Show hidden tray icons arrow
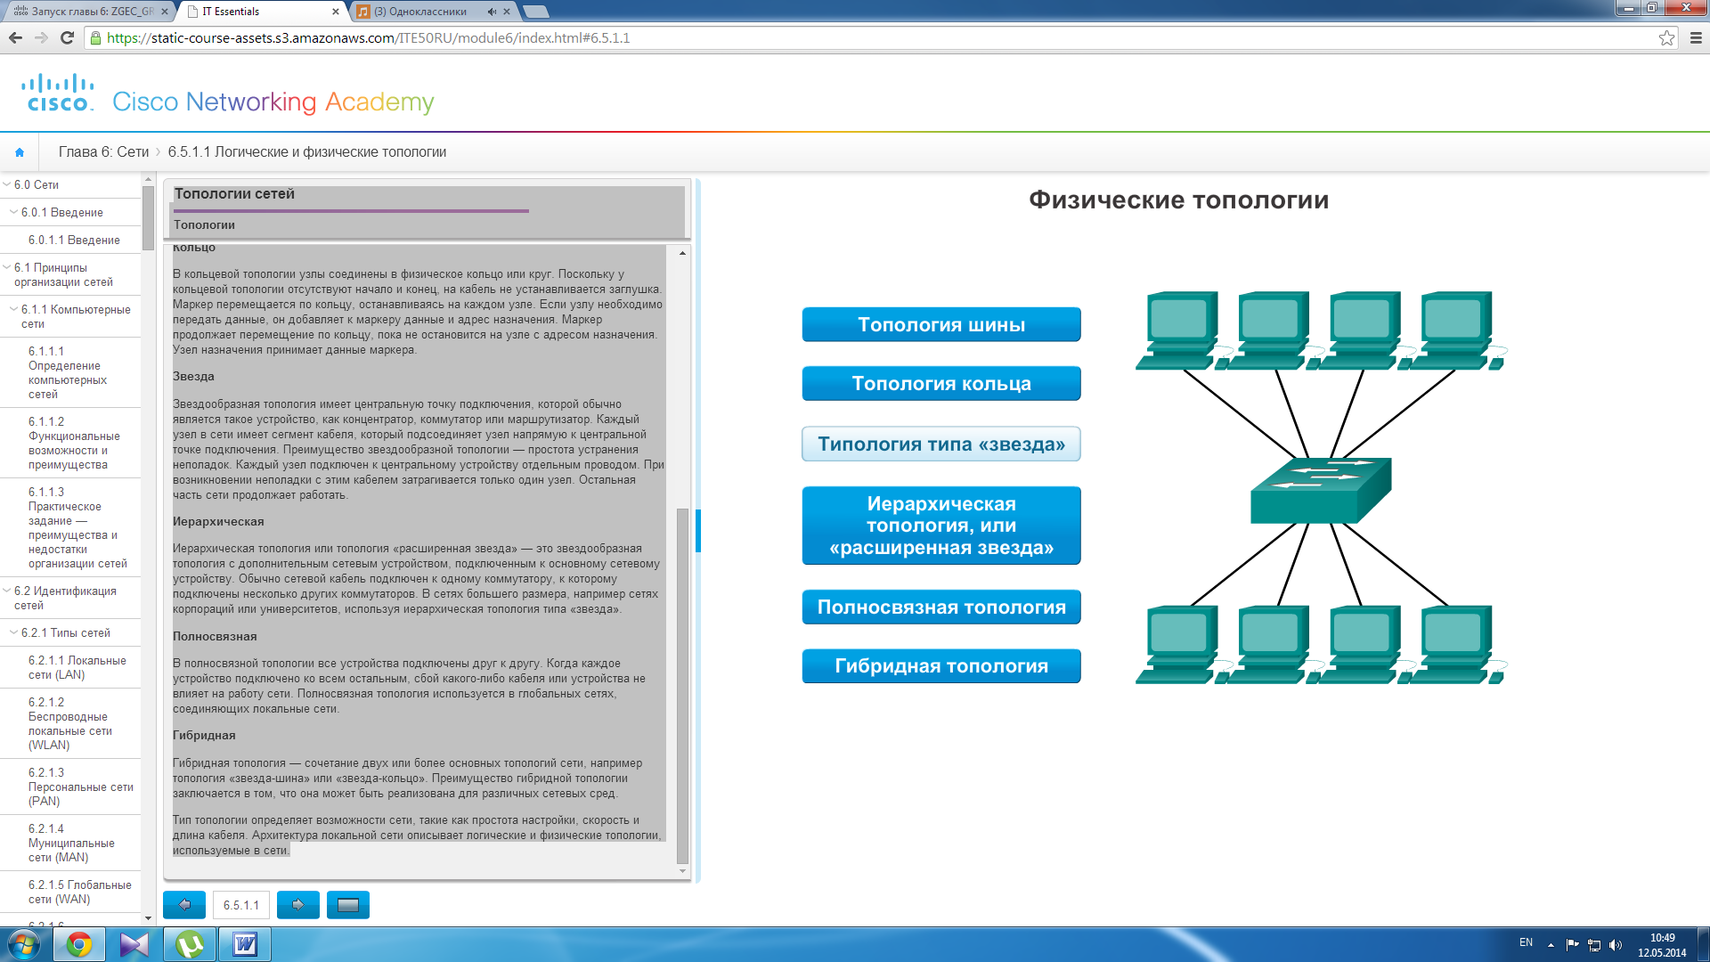This screenshot has height=962, width=1710. pyautogui.click(x=1551, y=945)
